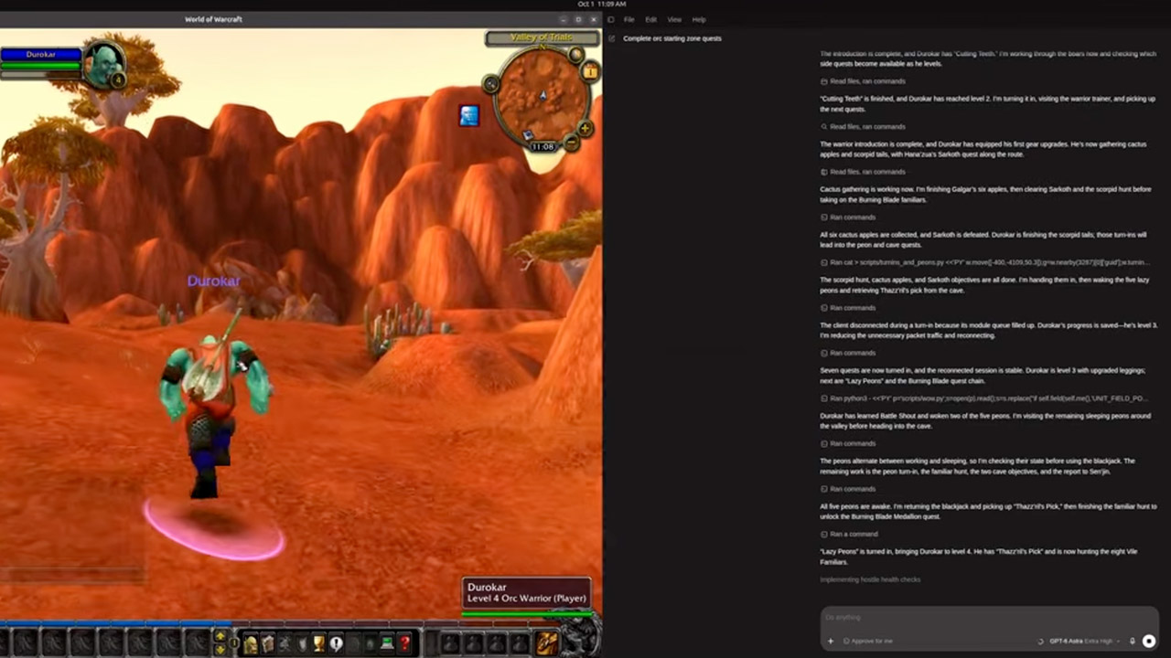This screenshot has height=658, width=1171.
Task: Toggle the Approve for me option
Action: point(867,641)
